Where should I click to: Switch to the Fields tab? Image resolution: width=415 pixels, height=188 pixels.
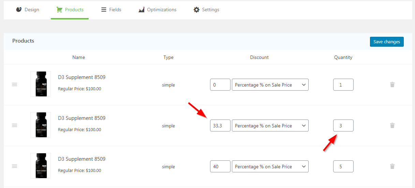coord(111,10)
